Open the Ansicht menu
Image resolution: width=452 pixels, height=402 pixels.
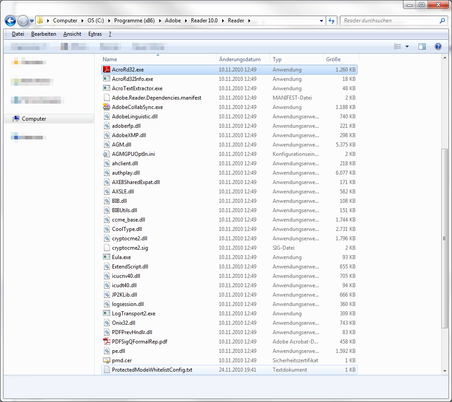click(72, 34)
